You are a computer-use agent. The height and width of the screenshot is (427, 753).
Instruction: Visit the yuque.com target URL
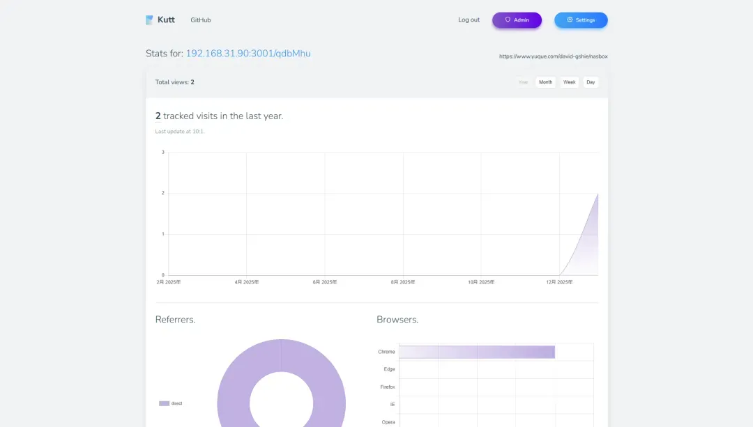(x=548, y=56)
